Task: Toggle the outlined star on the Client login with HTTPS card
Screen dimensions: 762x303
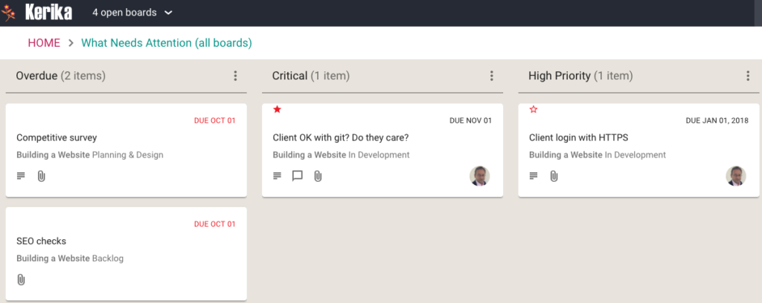Action: (x=533, y=110)
